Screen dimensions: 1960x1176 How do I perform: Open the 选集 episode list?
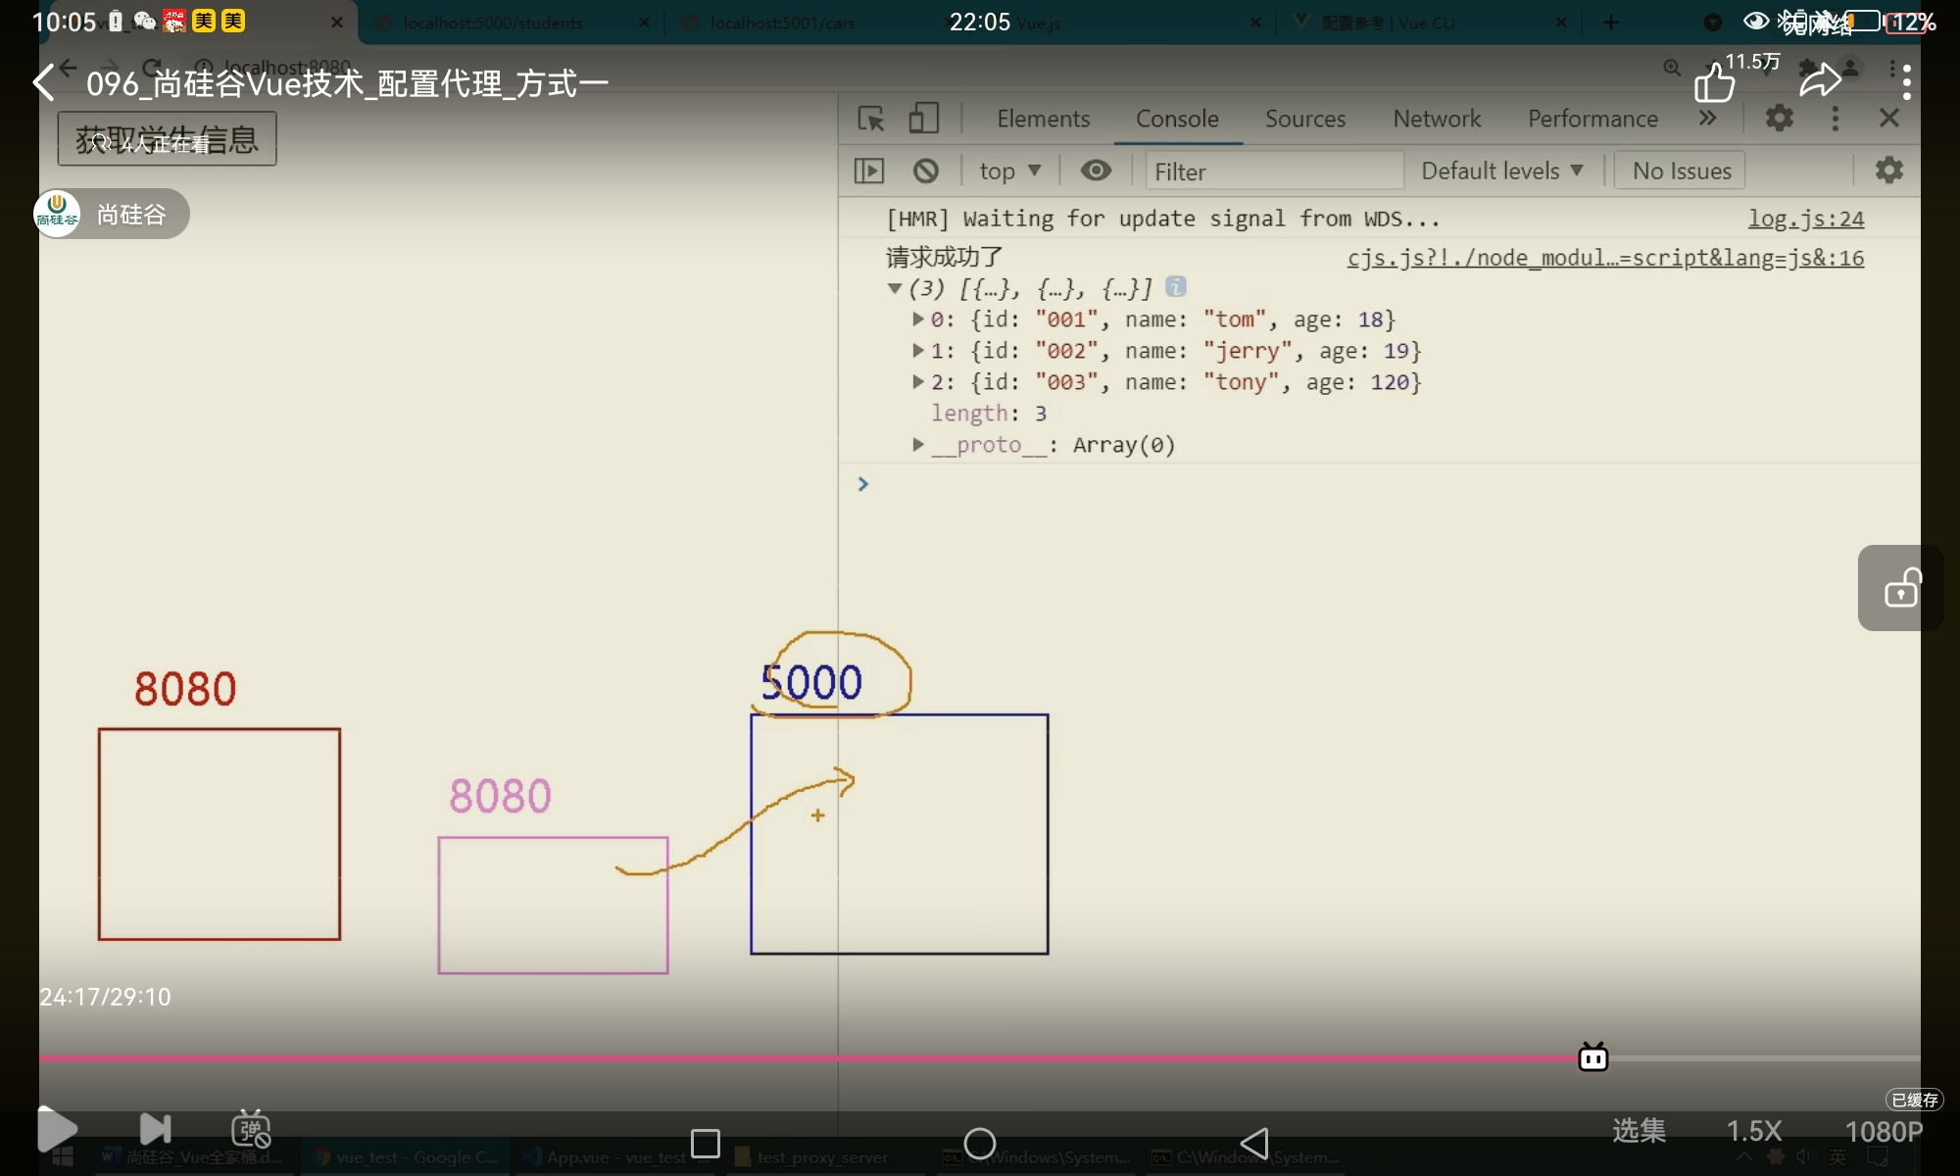click(1639, 1131)
